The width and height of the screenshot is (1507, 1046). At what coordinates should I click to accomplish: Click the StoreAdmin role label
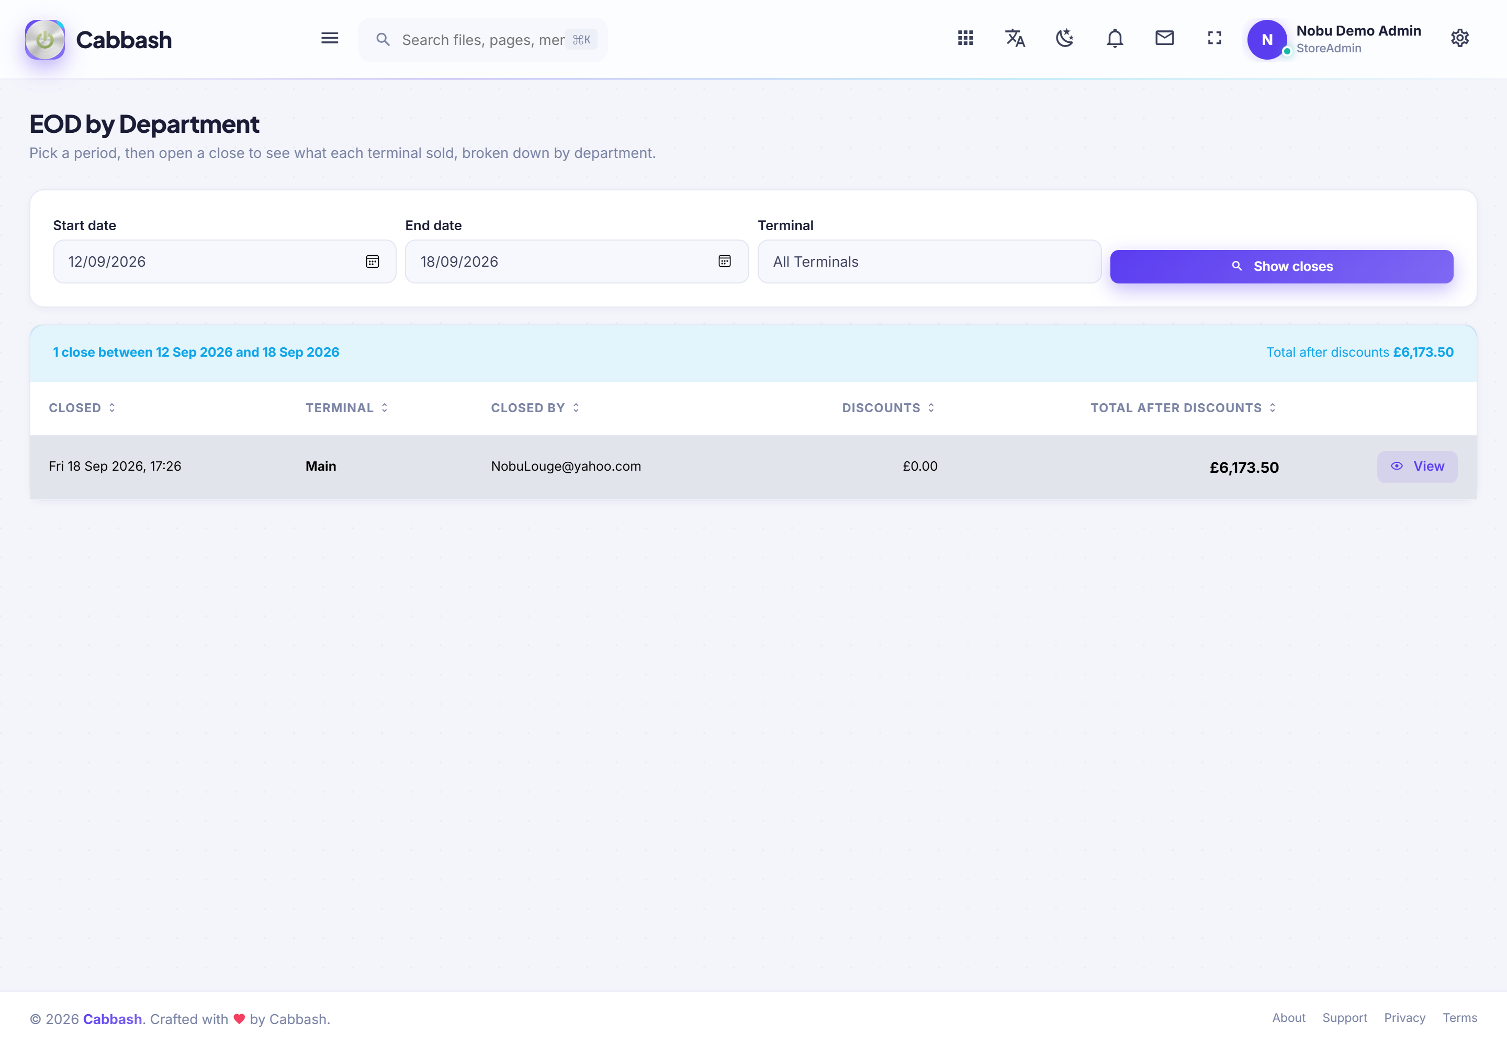tap(1329, 49)
